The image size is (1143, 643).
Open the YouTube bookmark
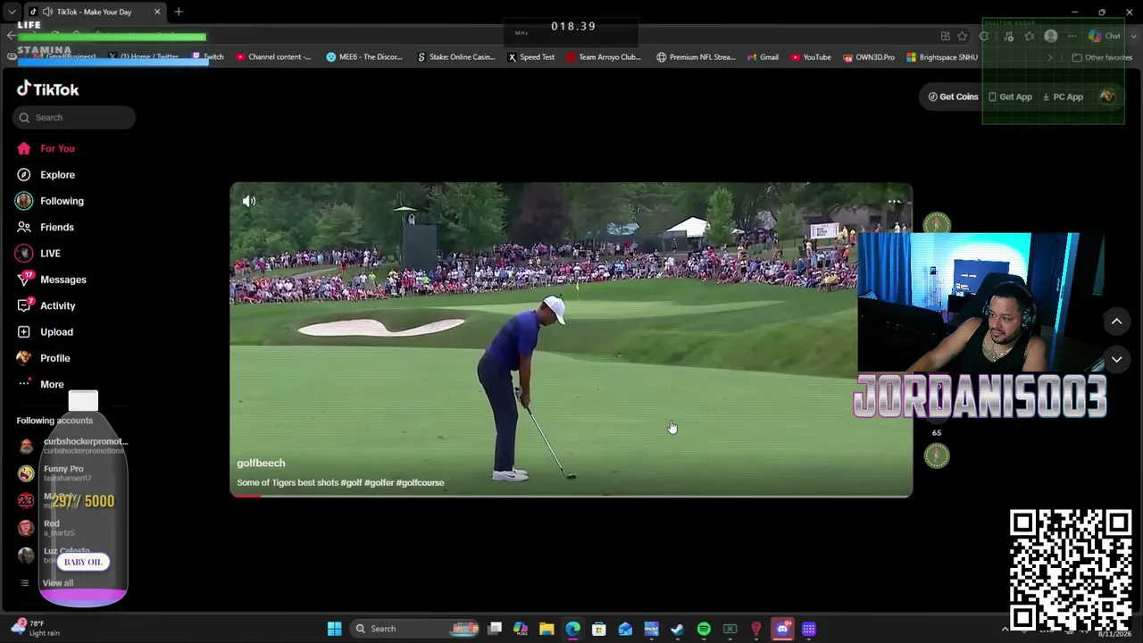pyautogui.click(x=811, y=57)
